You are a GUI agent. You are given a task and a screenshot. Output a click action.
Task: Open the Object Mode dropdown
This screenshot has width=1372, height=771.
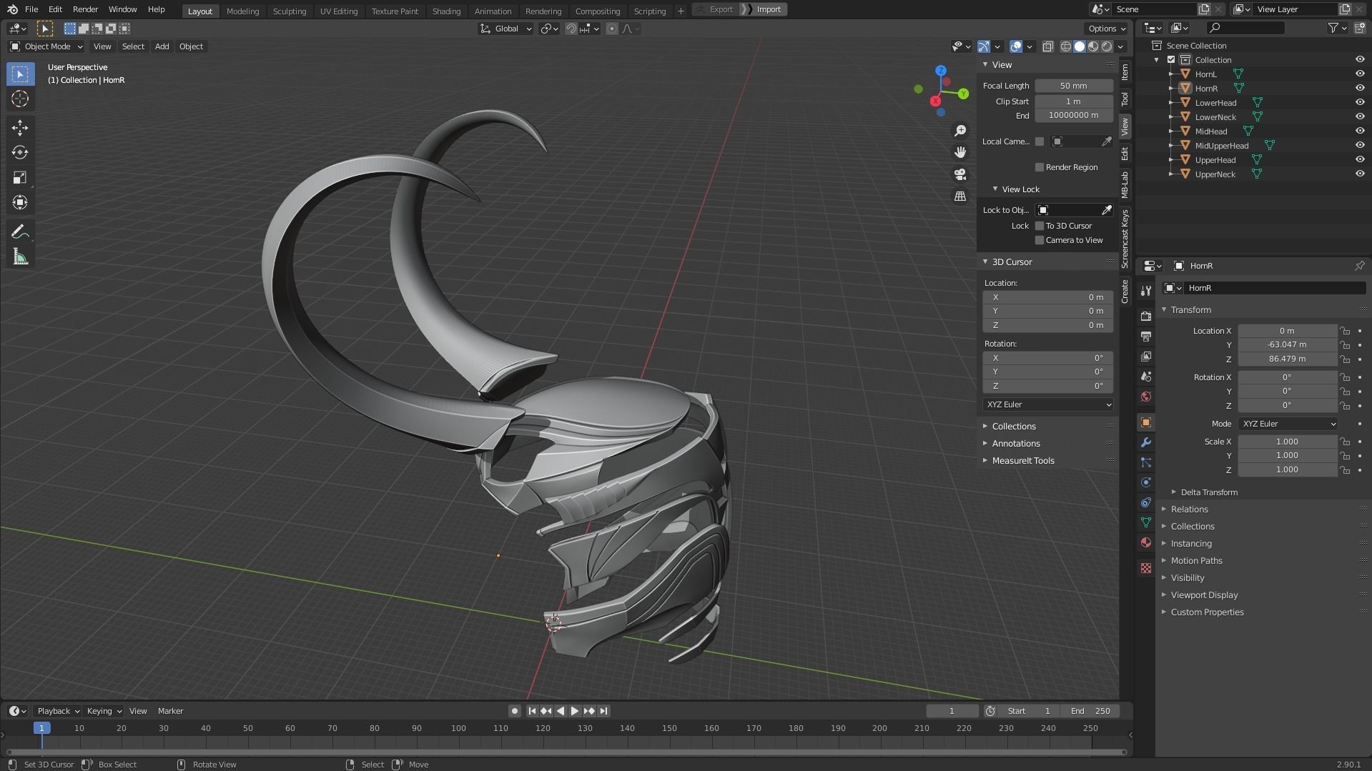click(x=46, y=46)
